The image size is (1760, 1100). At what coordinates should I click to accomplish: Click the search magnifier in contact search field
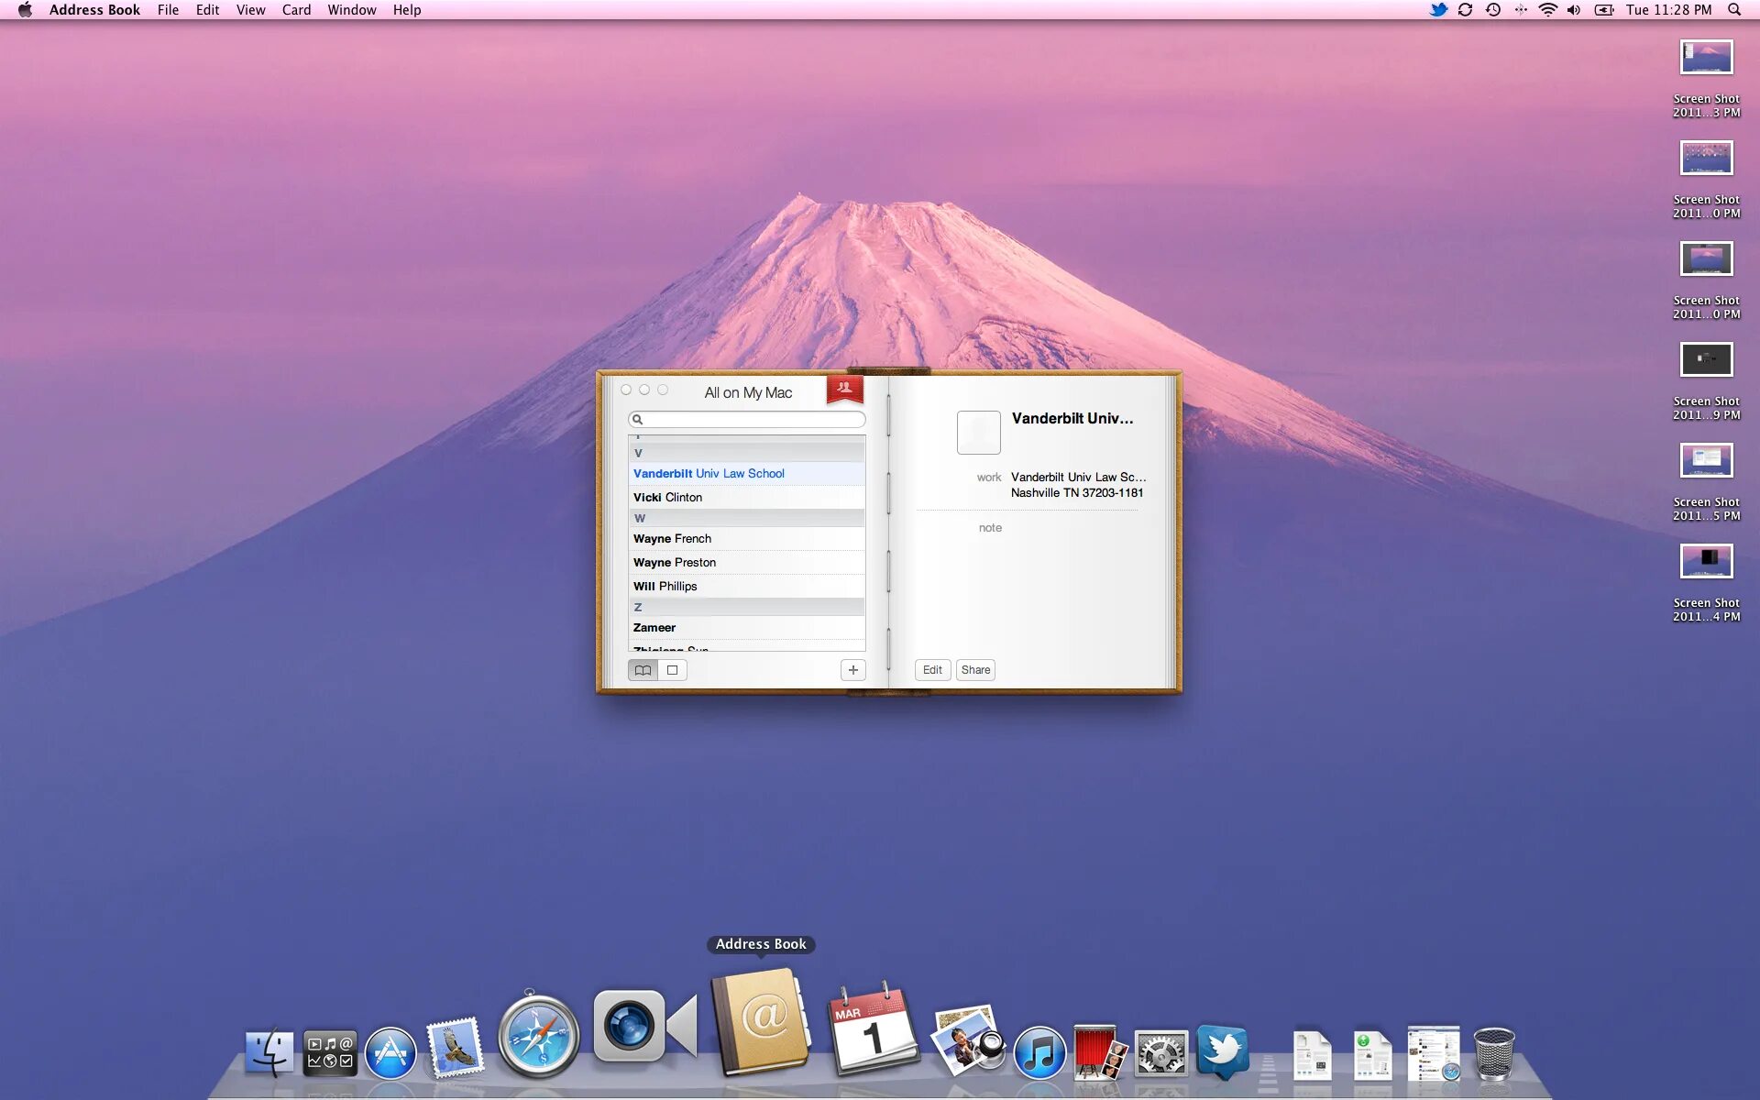(x=638, y=420)
